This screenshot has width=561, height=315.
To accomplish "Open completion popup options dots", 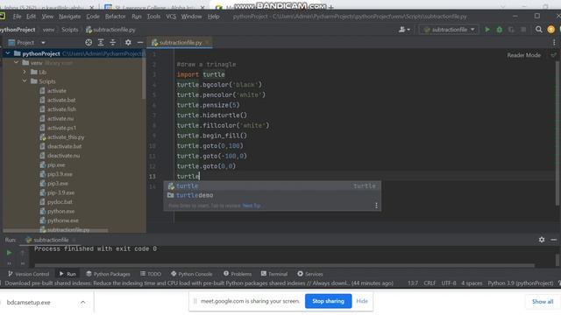I will 376,206.
